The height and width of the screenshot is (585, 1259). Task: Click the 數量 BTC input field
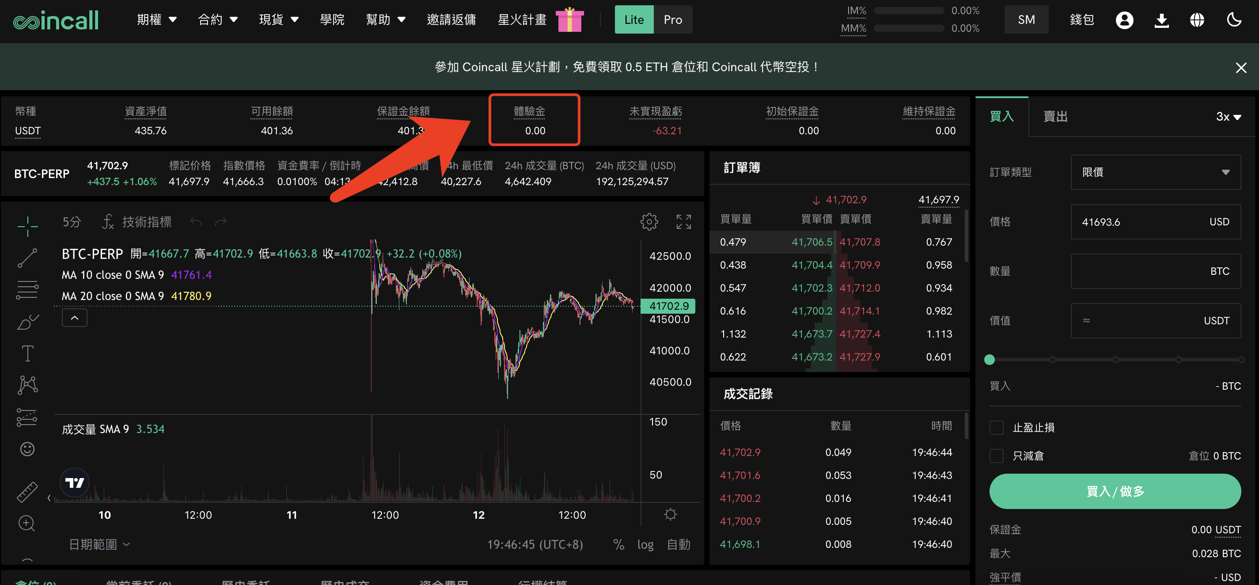(1155, 271)
